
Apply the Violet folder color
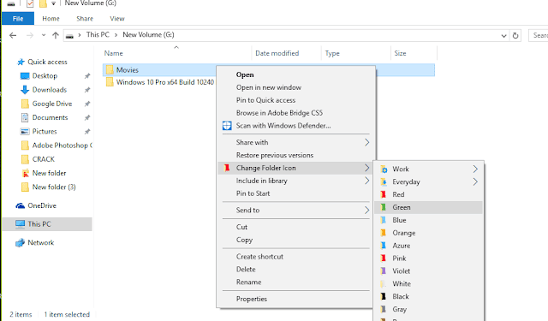pos(428,271)
